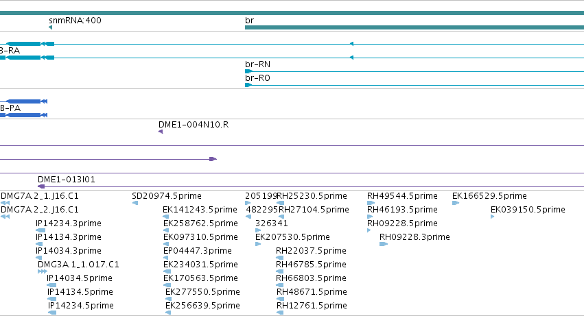This screenshot has width=584, height=316.
Task: Select the EK166529.5prime EST arrow
Action: (456, 203)
